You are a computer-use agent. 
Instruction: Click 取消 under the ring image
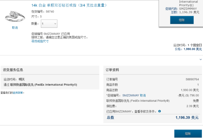click(x=15, y=28)
